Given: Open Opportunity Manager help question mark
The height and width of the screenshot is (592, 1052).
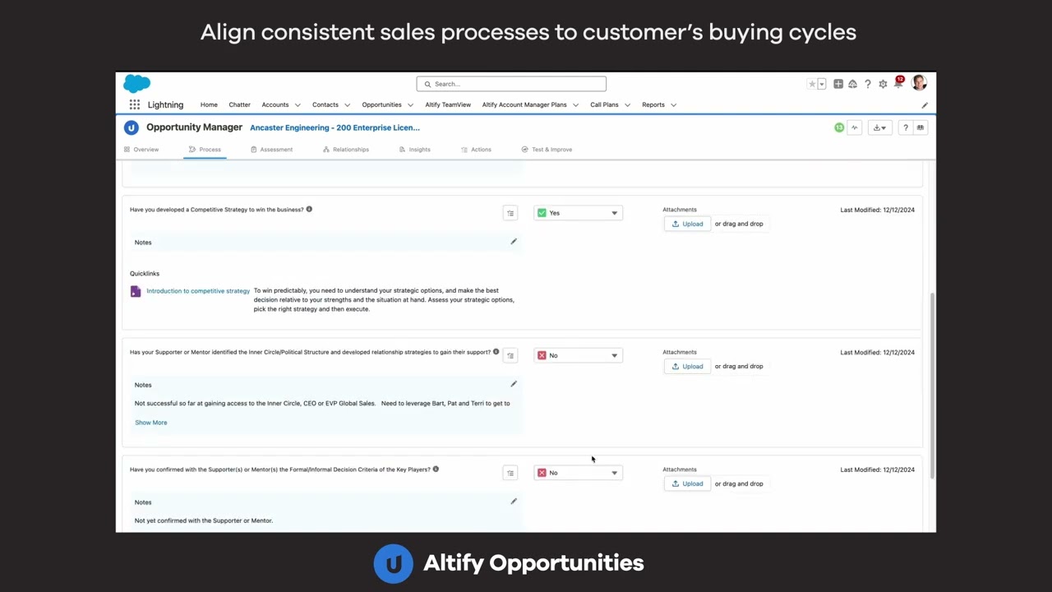Looking at the screenshot, I should click(x=905, y=127).
